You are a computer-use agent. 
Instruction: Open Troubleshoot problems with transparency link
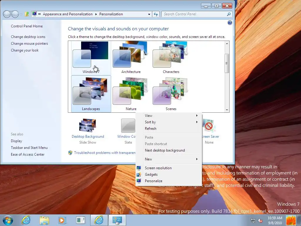pos(105,153)
